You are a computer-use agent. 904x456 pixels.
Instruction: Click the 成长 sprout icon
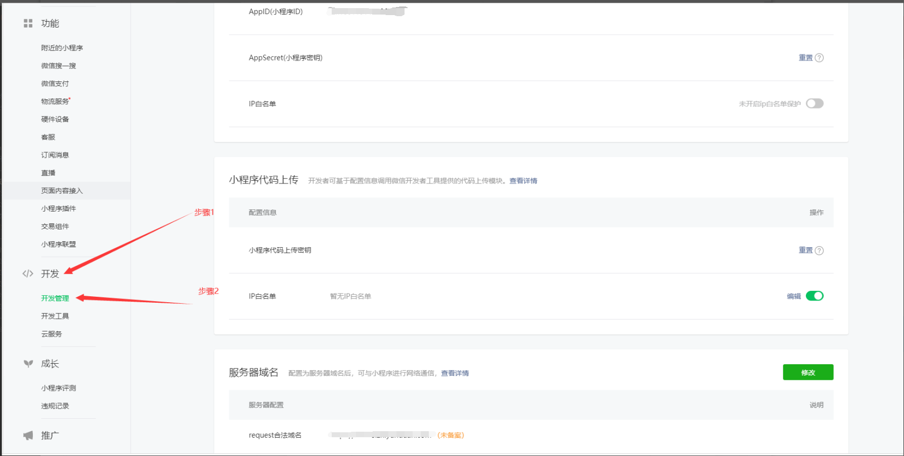point(28,364)
